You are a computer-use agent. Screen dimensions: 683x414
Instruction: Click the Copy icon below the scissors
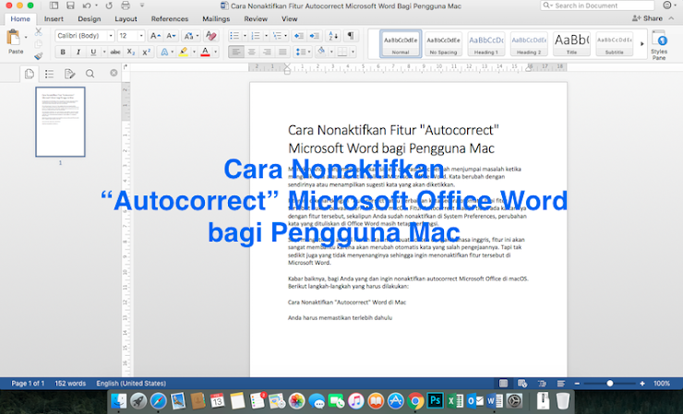[x=39, y=44]
